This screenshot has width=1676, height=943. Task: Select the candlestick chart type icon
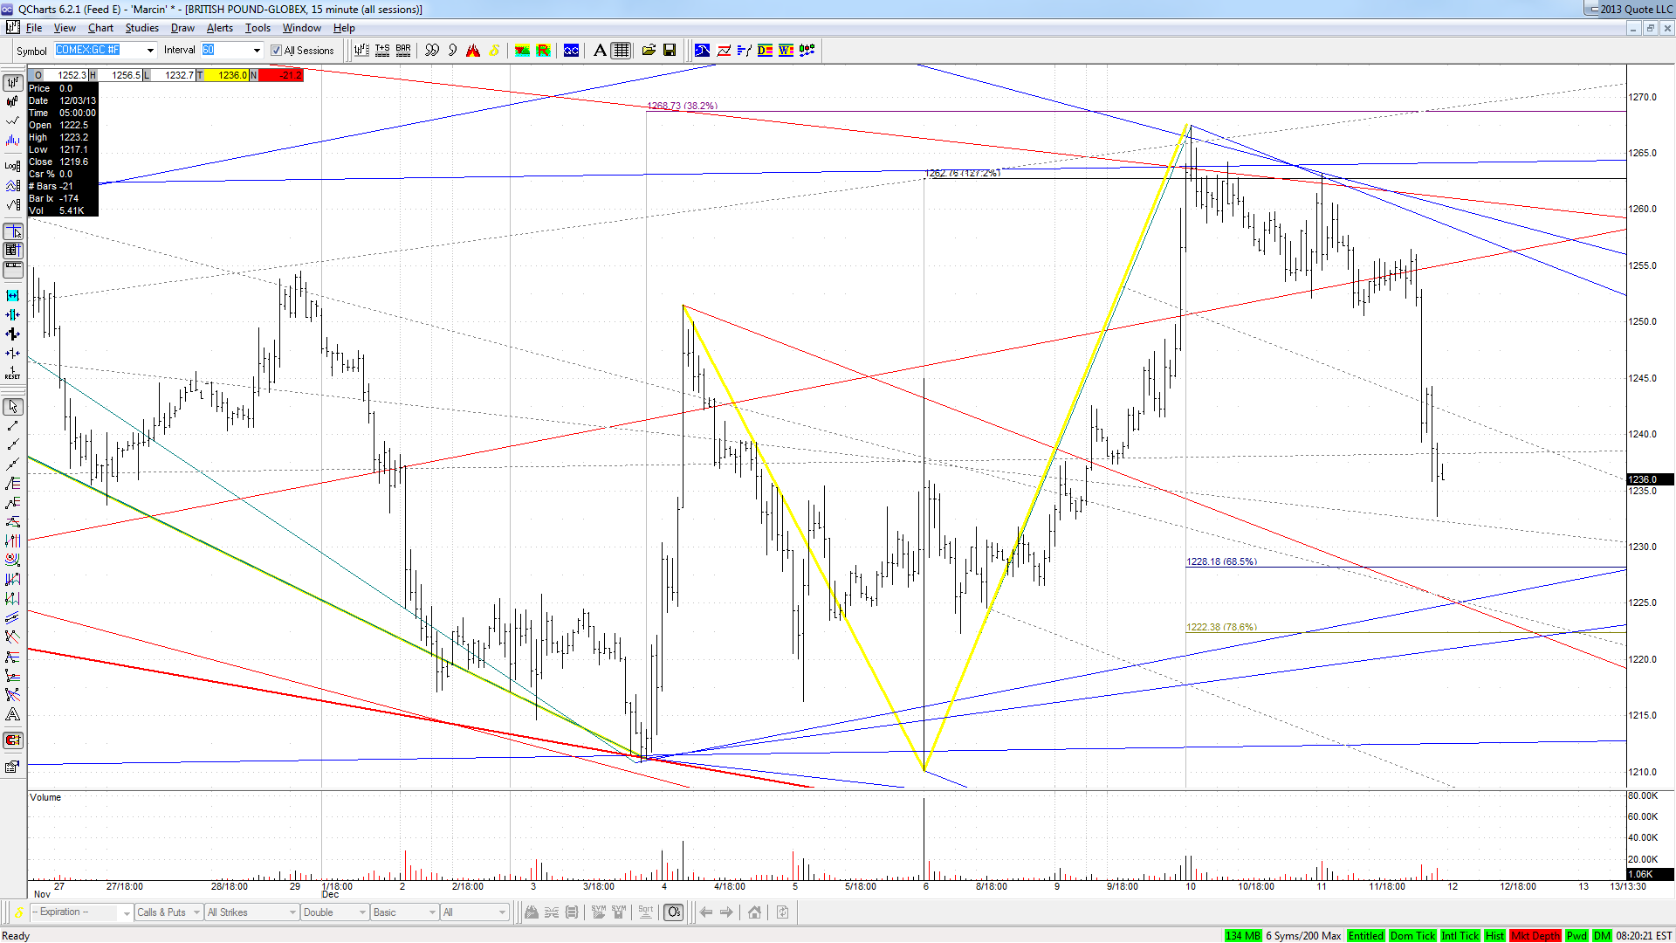coord(12,102)
